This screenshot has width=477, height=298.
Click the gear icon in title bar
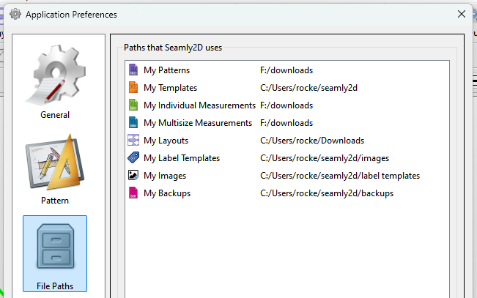pos(15,14)
